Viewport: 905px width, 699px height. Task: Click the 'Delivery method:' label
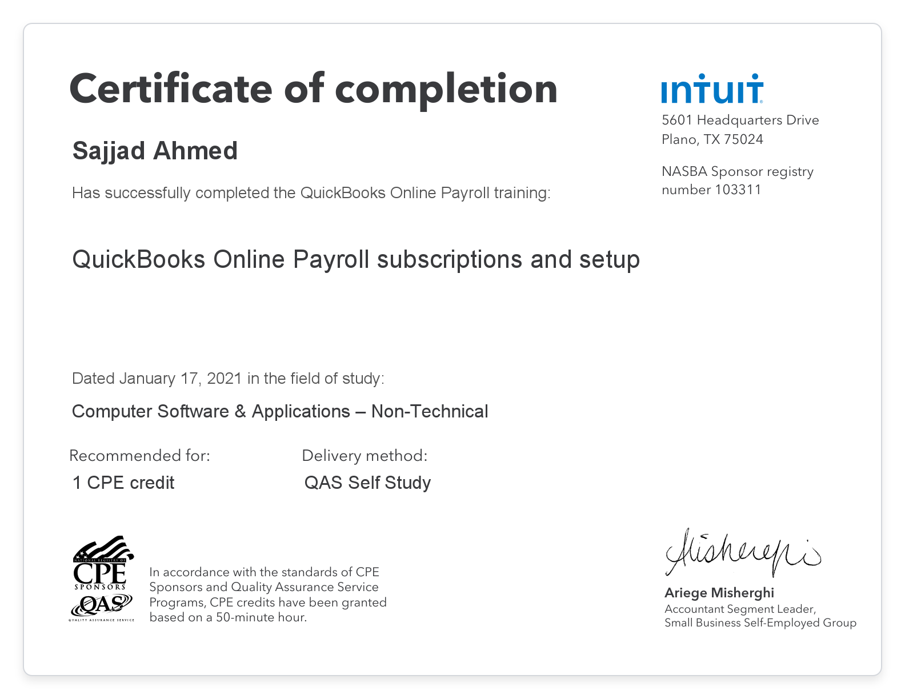[365, 456]
